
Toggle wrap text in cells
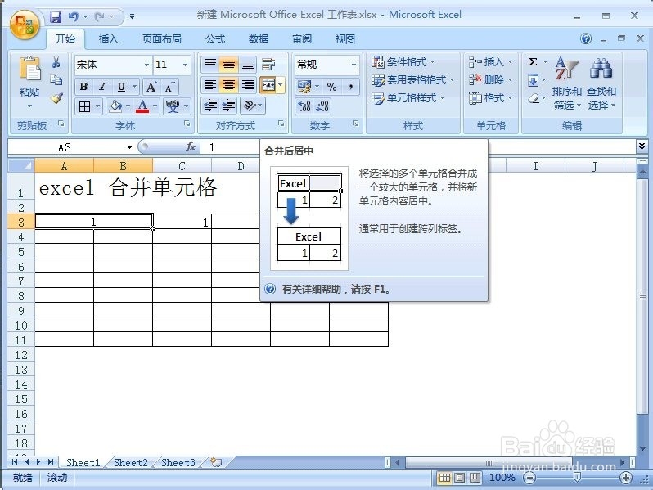pos(268,64)
